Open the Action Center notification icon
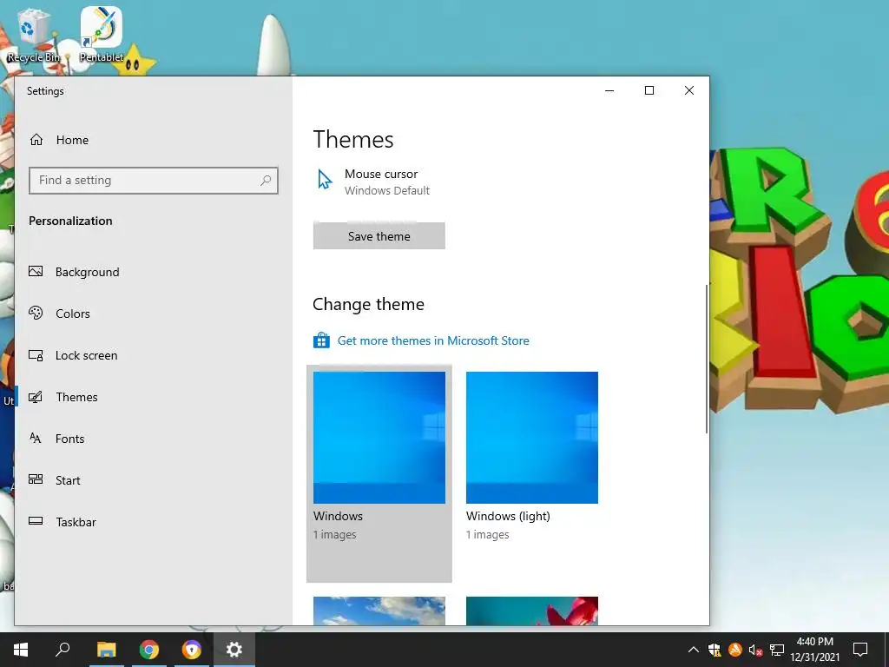The image size is (889, 667). pos(860,650)
